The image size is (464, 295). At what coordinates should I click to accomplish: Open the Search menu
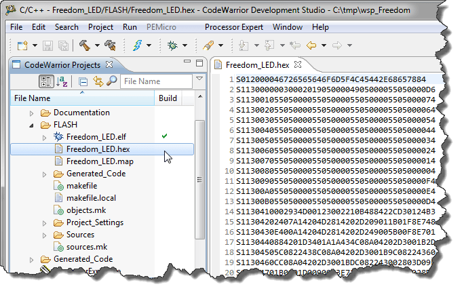(66, 27)
